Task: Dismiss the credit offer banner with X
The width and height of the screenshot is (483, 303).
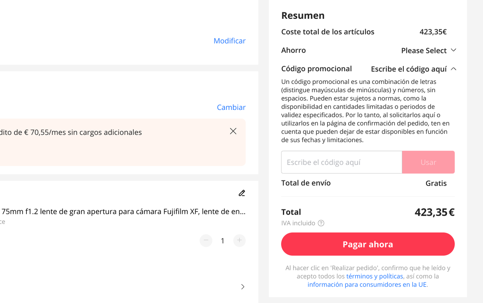Action: tap(233, 131)
